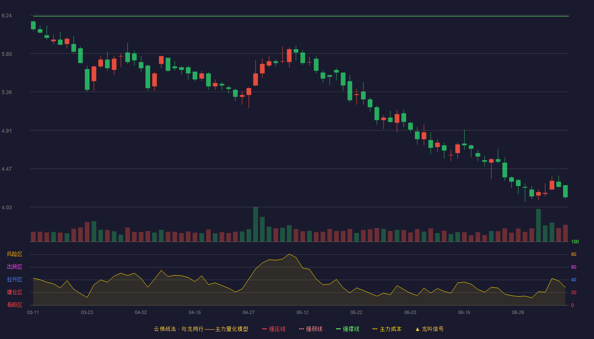The height and width of the screenshot is (339, 594).
Task: Click the 龙吟信号 triangle legend icon
Action: (417, 329)
